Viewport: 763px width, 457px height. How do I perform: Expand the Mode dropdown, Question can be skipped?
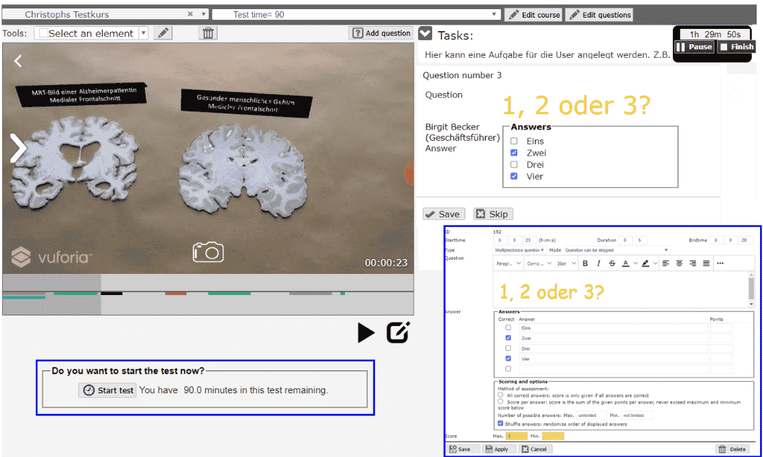coord(616,250)
